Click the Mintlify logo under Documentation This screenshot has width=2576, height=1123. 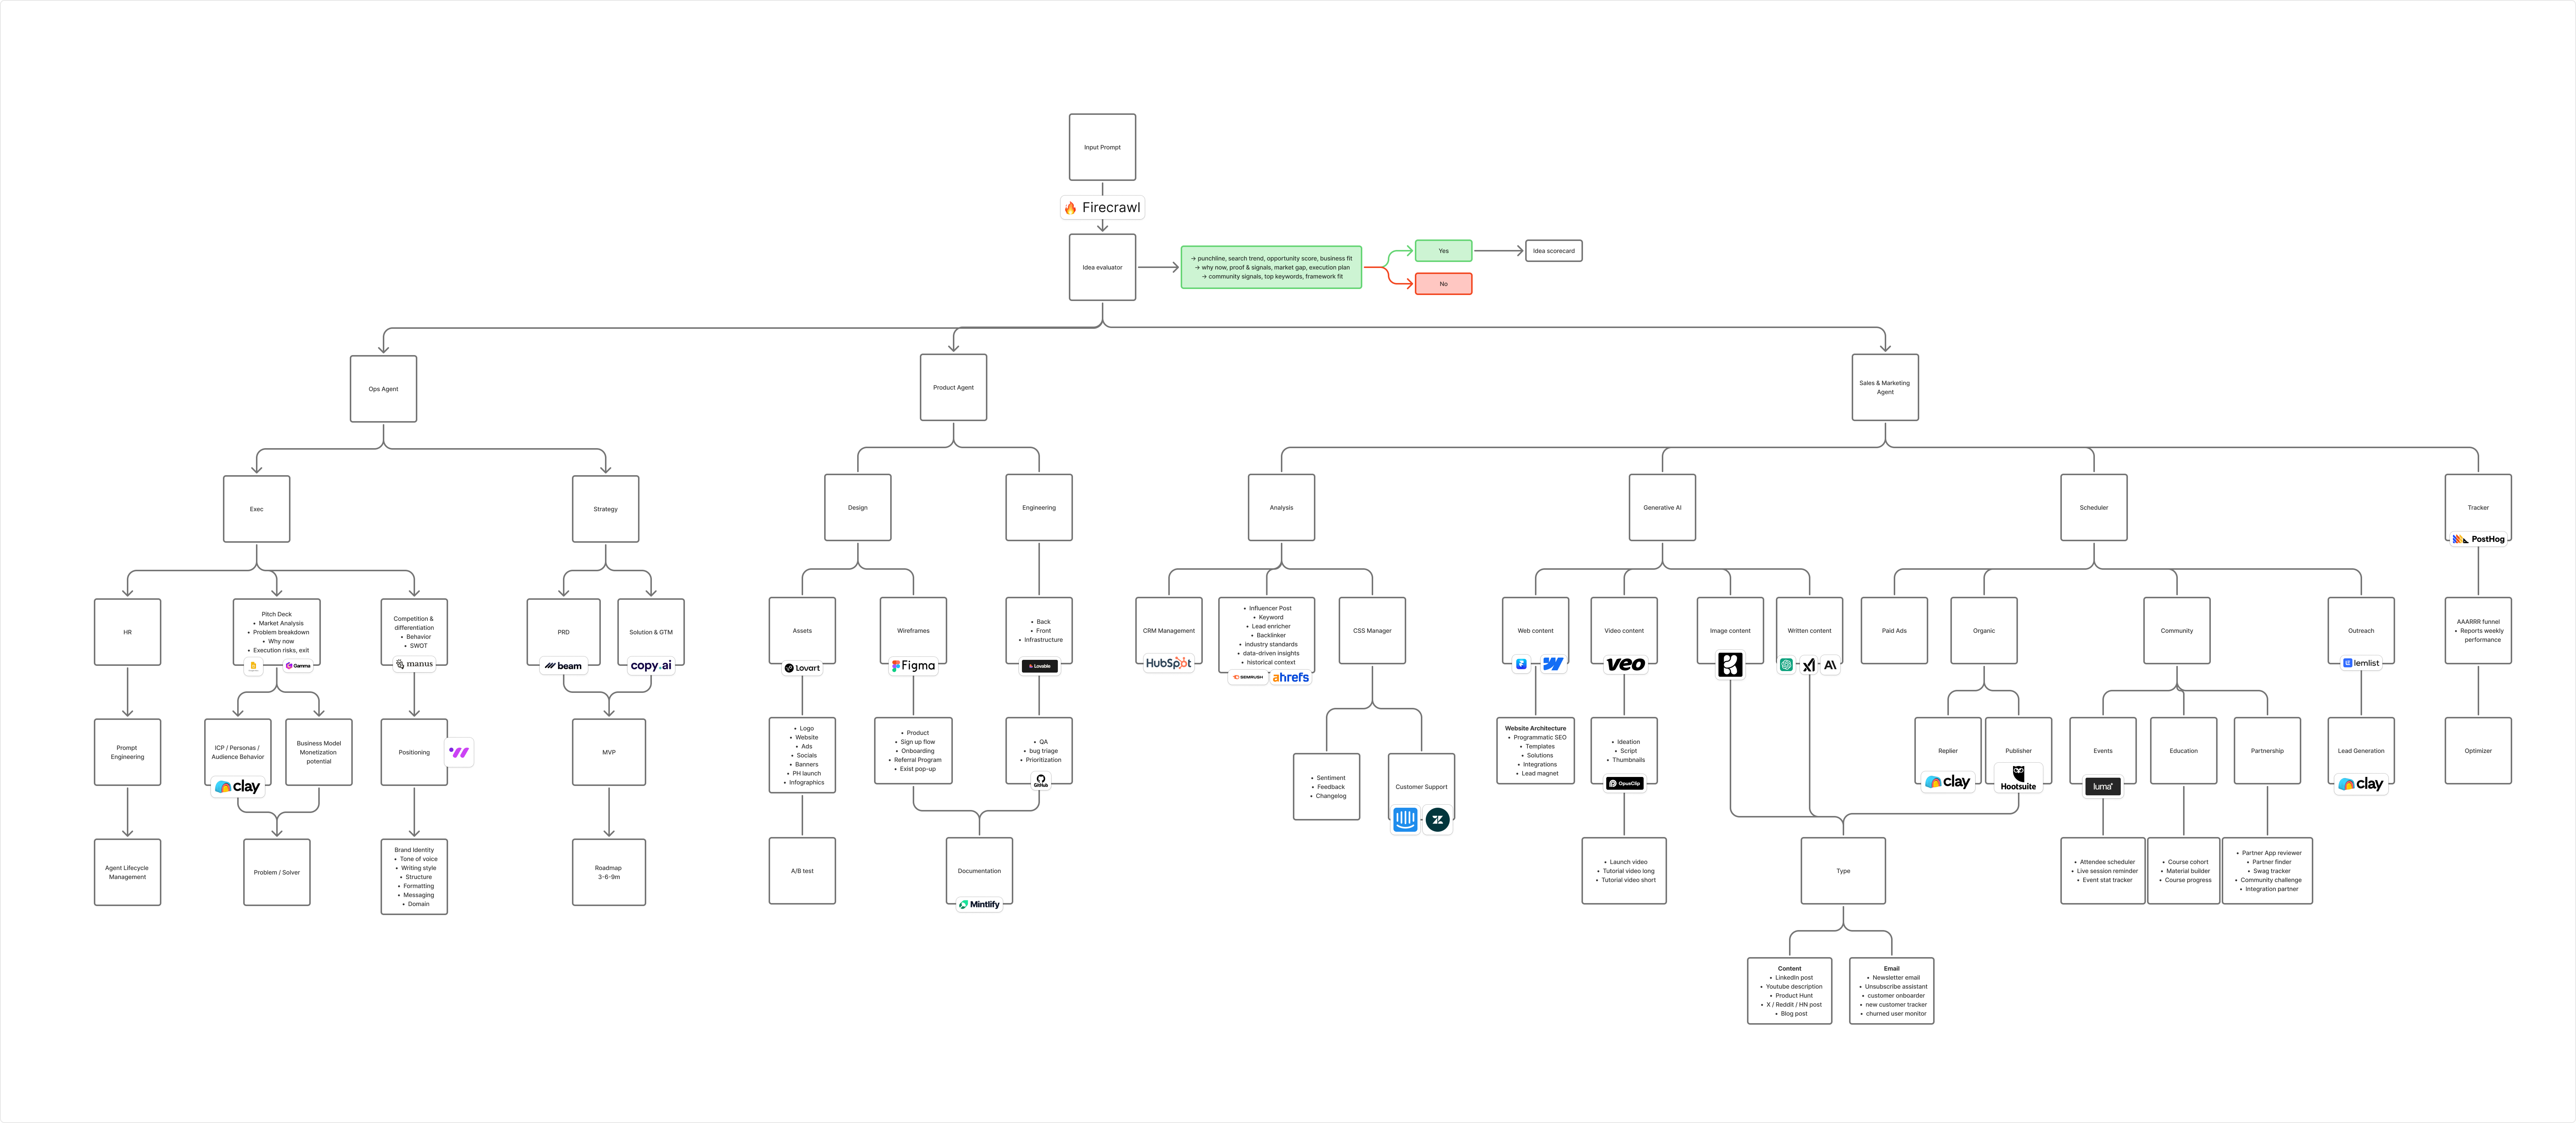pyautogui.click(x=979, y=905)
